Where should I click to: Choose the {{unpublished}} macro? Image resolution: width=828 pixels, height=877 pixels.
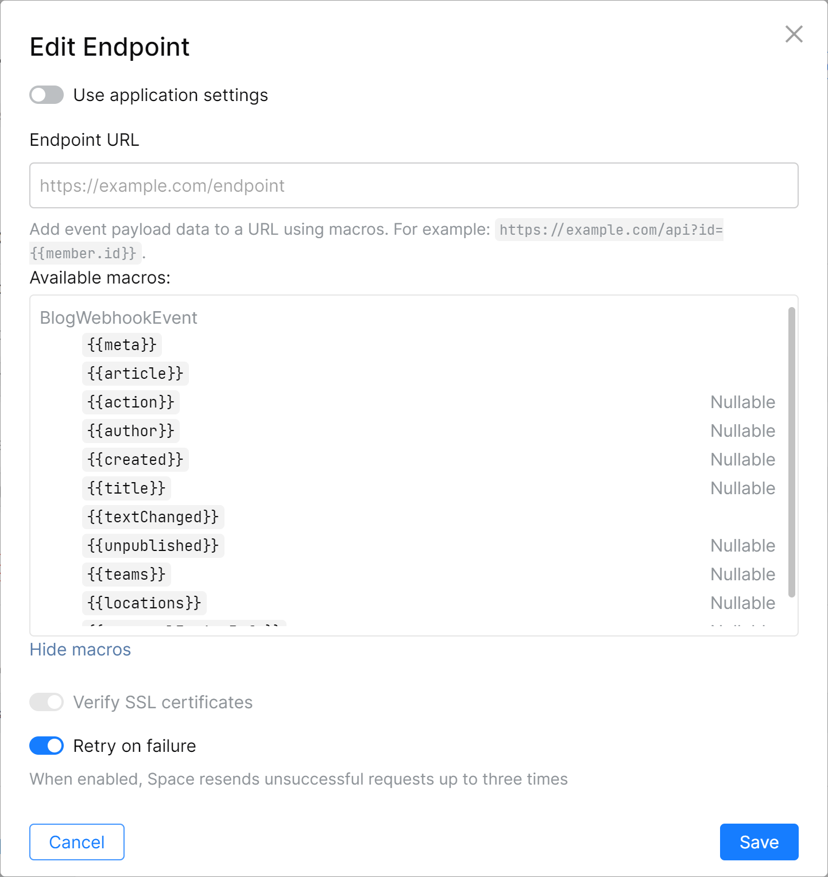(153, 546)
